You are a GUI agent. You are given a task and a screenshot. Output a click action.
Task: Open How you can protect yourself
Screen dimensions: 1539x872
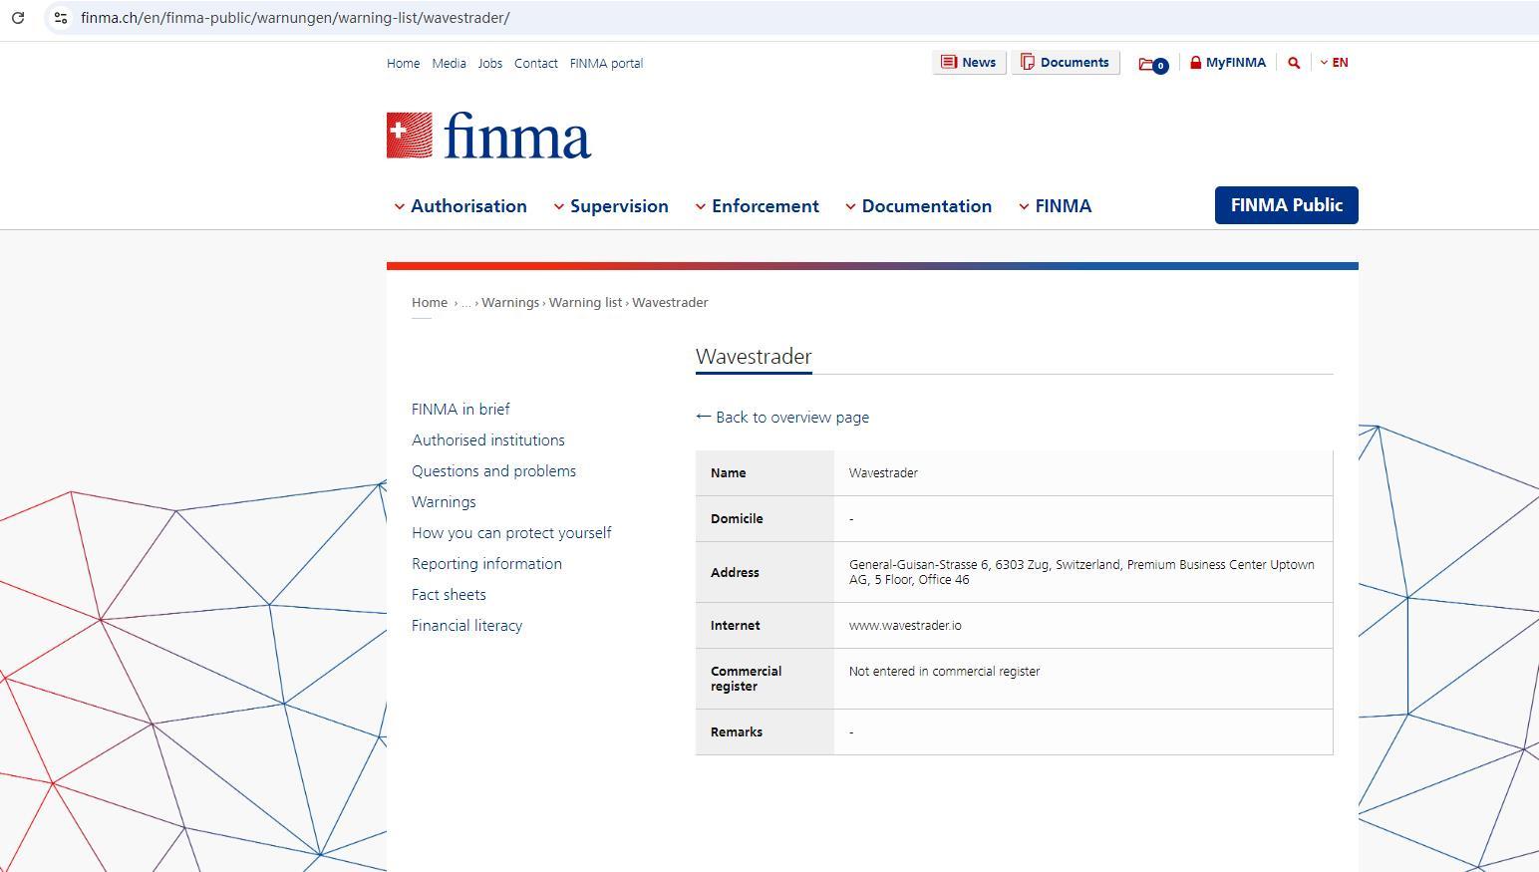coord(511,533)
